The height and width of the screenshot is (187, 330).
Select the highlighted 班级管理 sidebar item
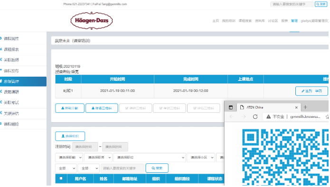(x=23, y=81)
